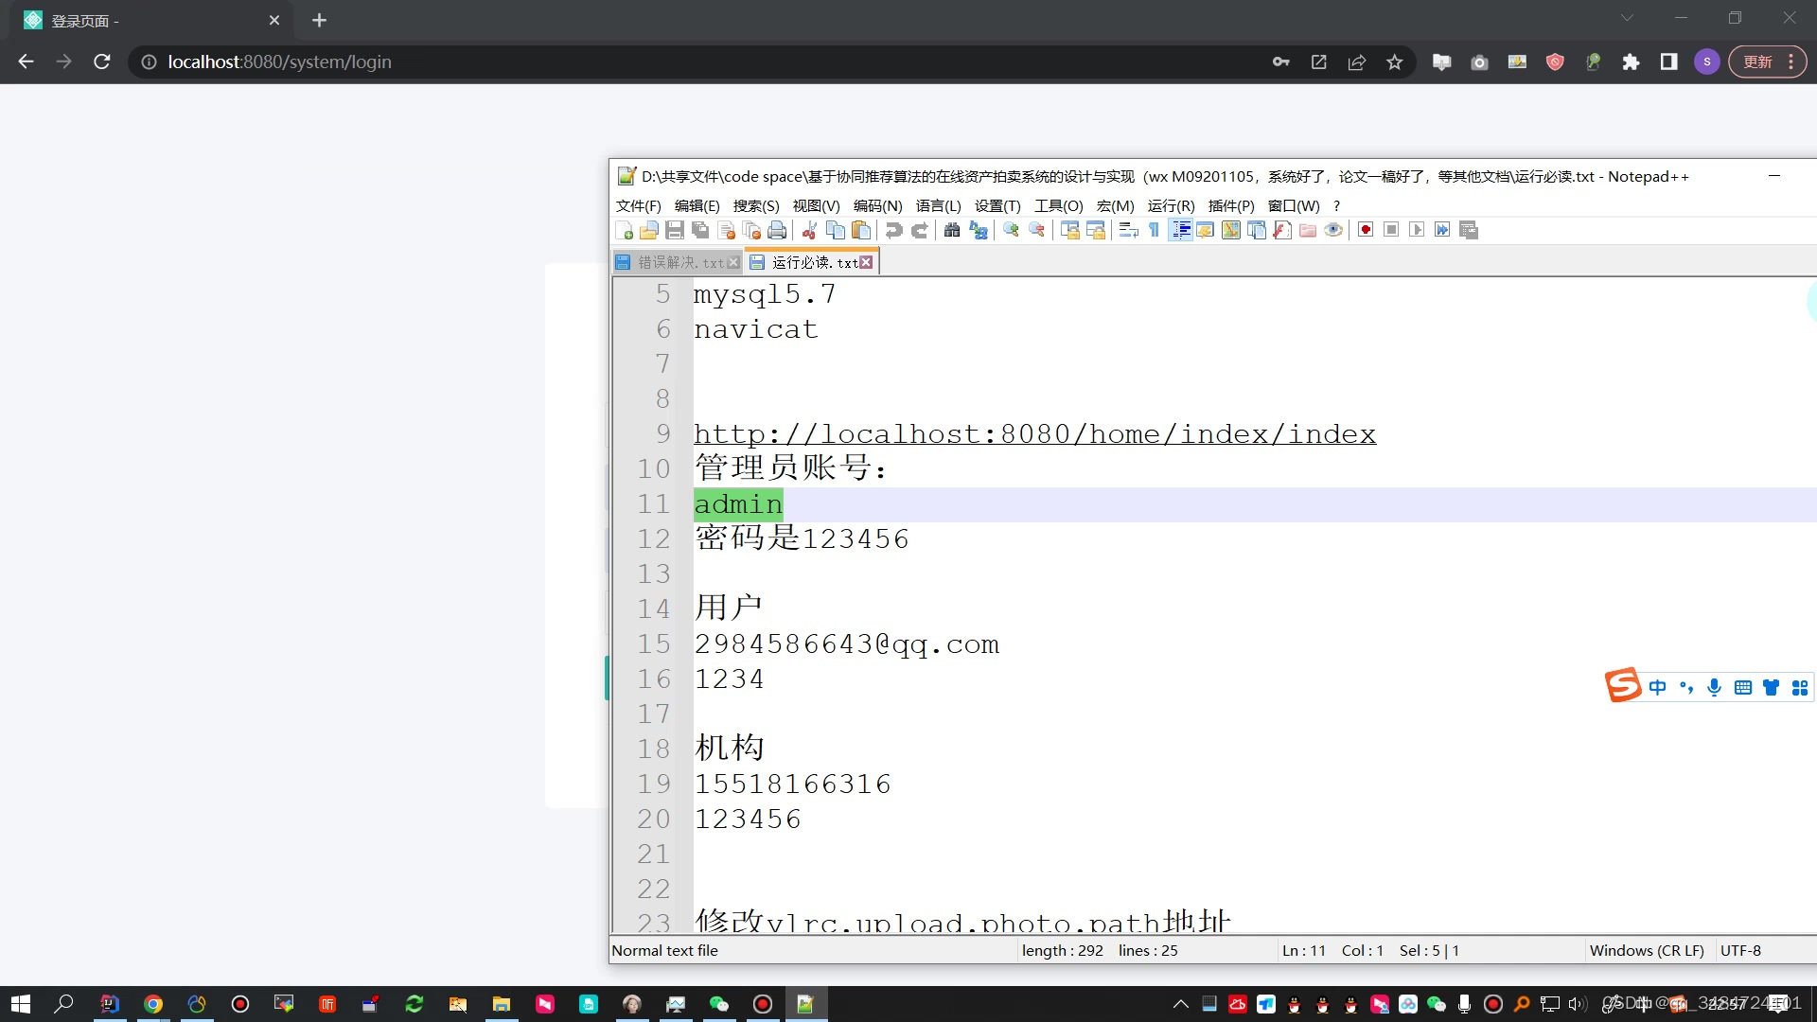Viewport: 1817px width, 1022px height.
Task: Open the 插件(P) plugins menu
Action: (x=1230, y=205)
